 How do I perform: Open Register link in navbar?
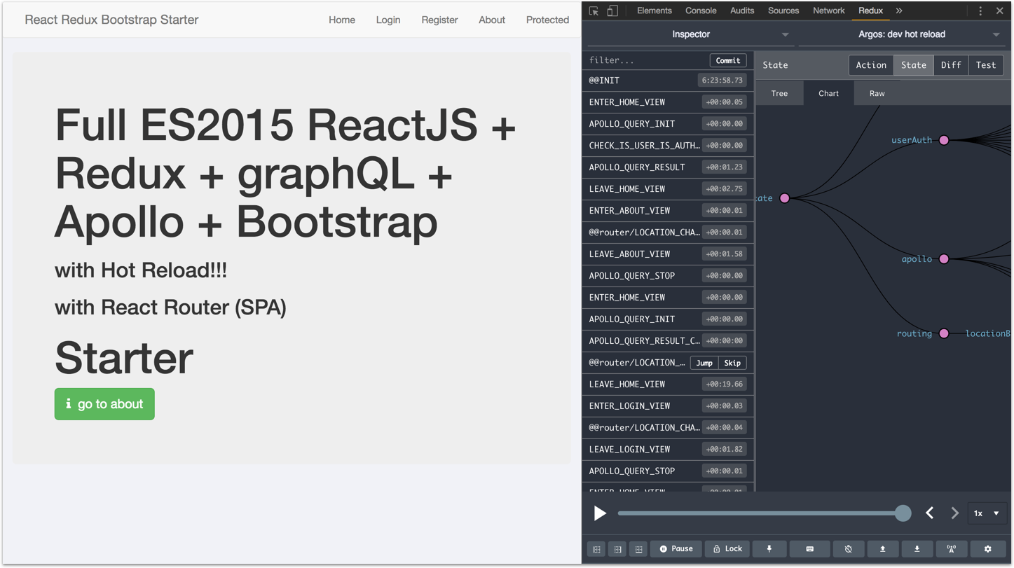(439, 20)
